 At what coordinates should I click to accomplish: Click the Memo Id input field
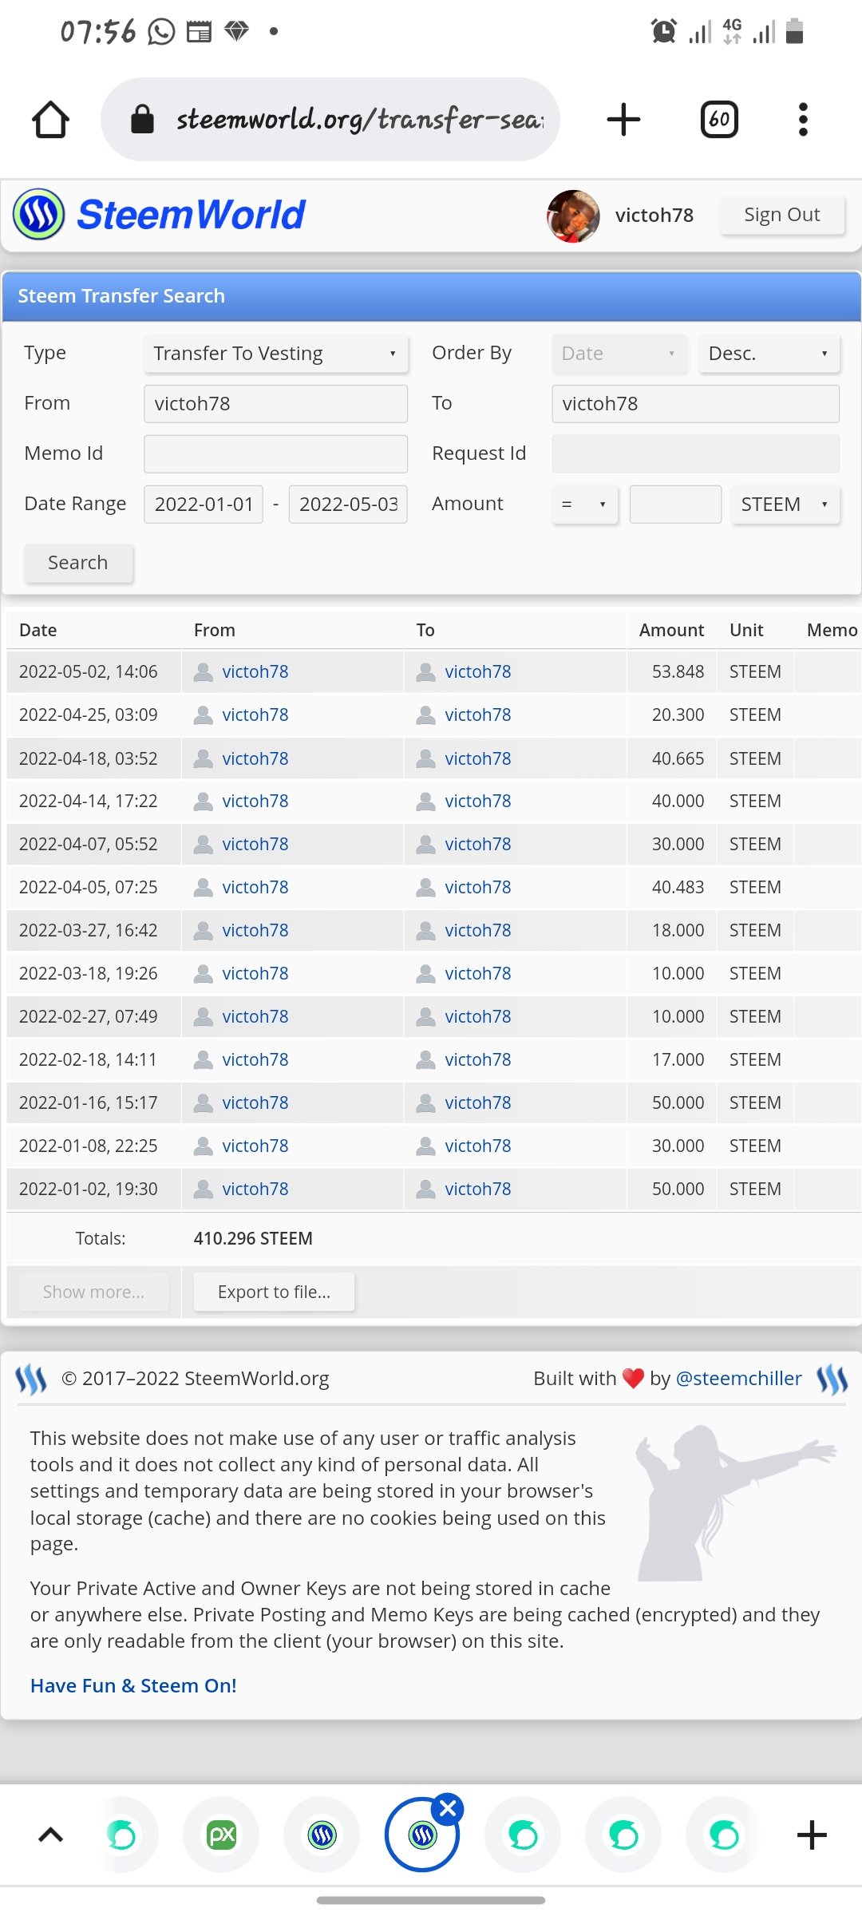[x=276, y=454]
